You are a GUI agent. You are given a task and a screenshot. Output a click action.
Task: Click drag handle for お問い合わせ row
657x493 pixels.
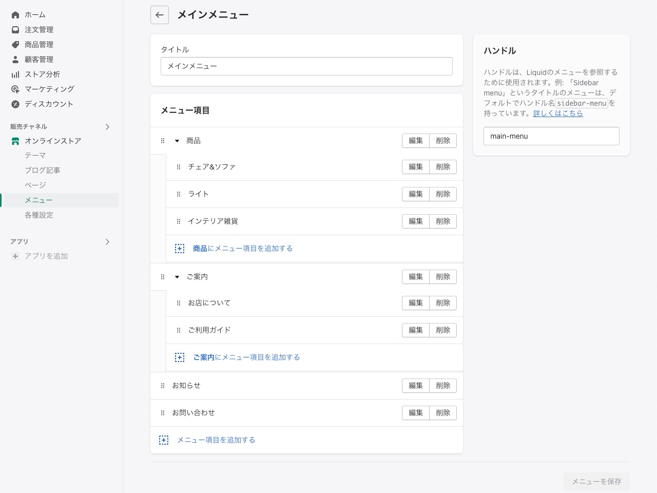163,413
